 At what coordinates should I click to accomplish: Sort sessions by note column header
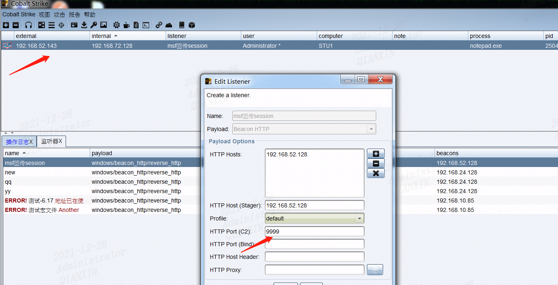click(x=430, y=36)
